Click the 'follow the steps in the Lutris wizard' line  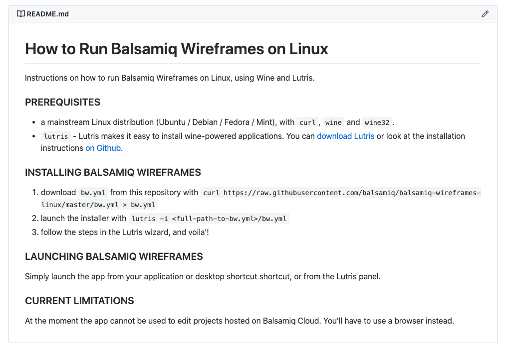pos(125,232)
